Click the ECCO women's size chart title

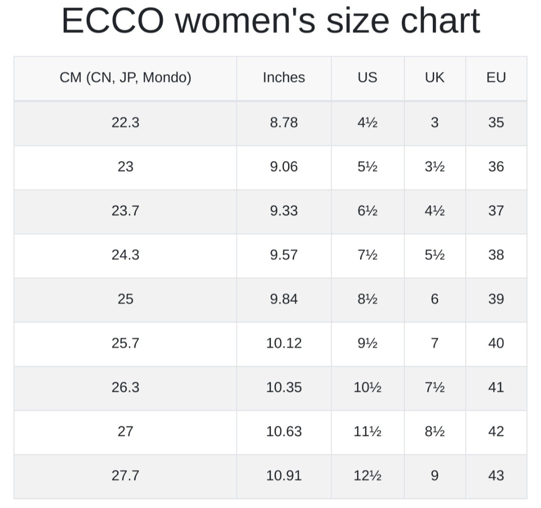pyautogui.click(x=270, y=21)
